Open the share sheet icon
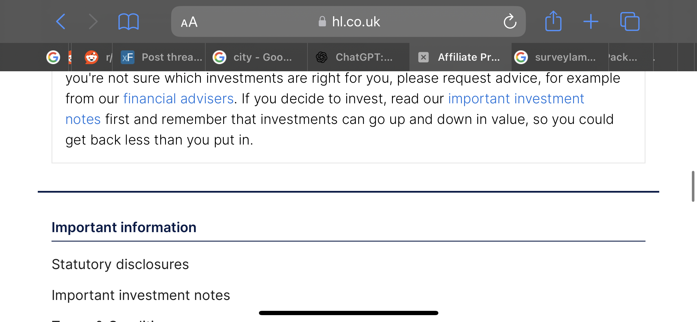Viewport: 697px width, 322px height. [553, 21]
